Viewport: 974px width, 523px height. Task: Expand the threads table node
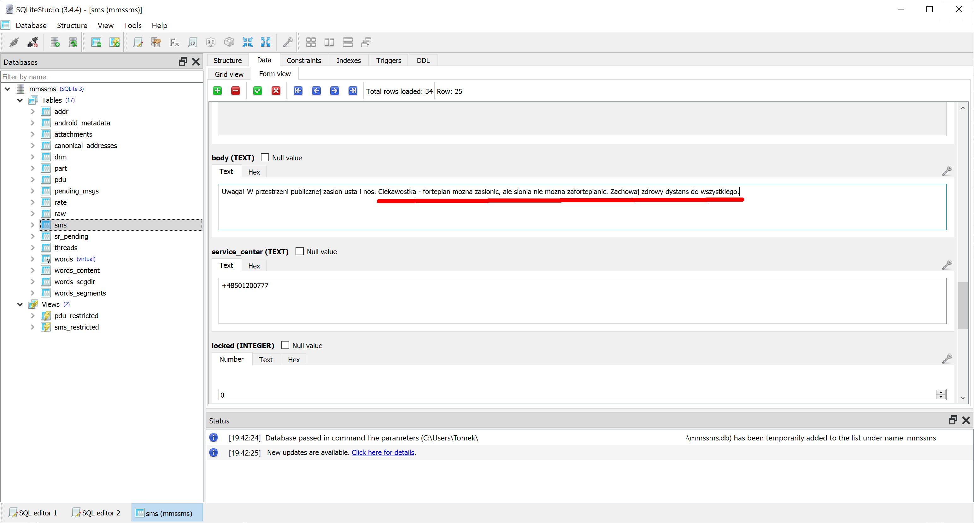click(32, 248)
